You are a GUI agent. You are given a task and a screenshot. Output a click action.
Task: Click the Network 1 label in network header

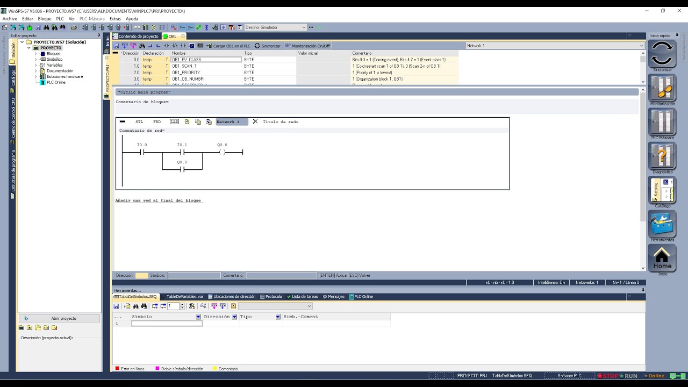click(x=232, y=122)
